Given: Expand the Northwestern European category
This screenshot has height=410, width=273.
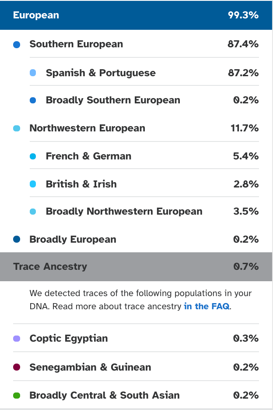Looking at the screenshot, I should tap(87, 128).
